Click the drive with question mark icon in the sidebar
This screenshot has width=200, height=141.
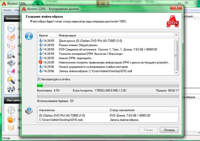click(11, 63)
